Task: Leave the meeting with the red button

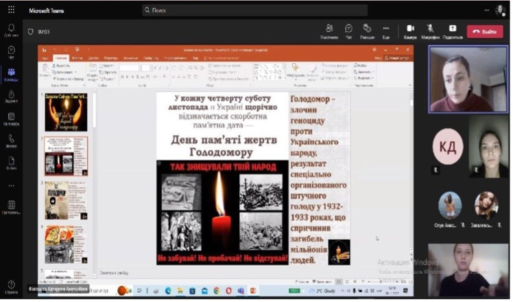Action: click(484, 31)
